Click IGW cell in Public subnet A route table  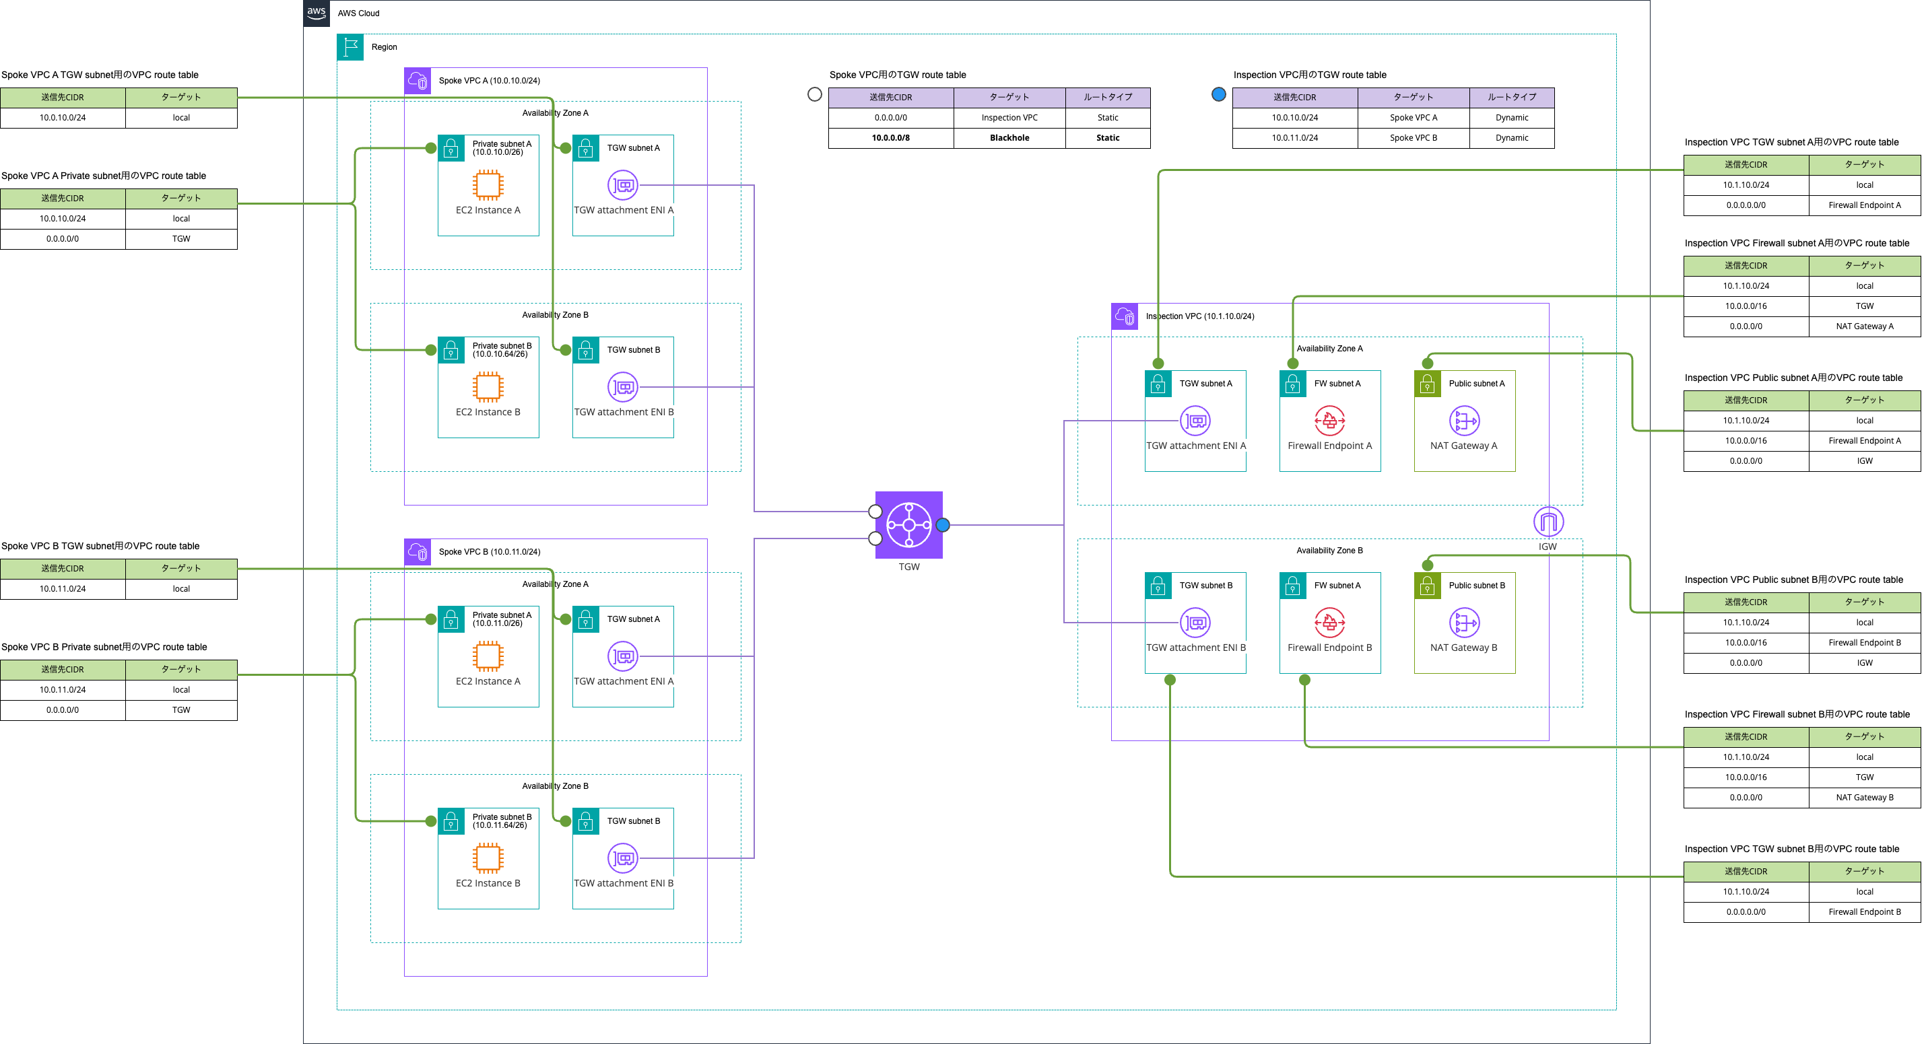pyautogui.click(x=1865, y=461)
